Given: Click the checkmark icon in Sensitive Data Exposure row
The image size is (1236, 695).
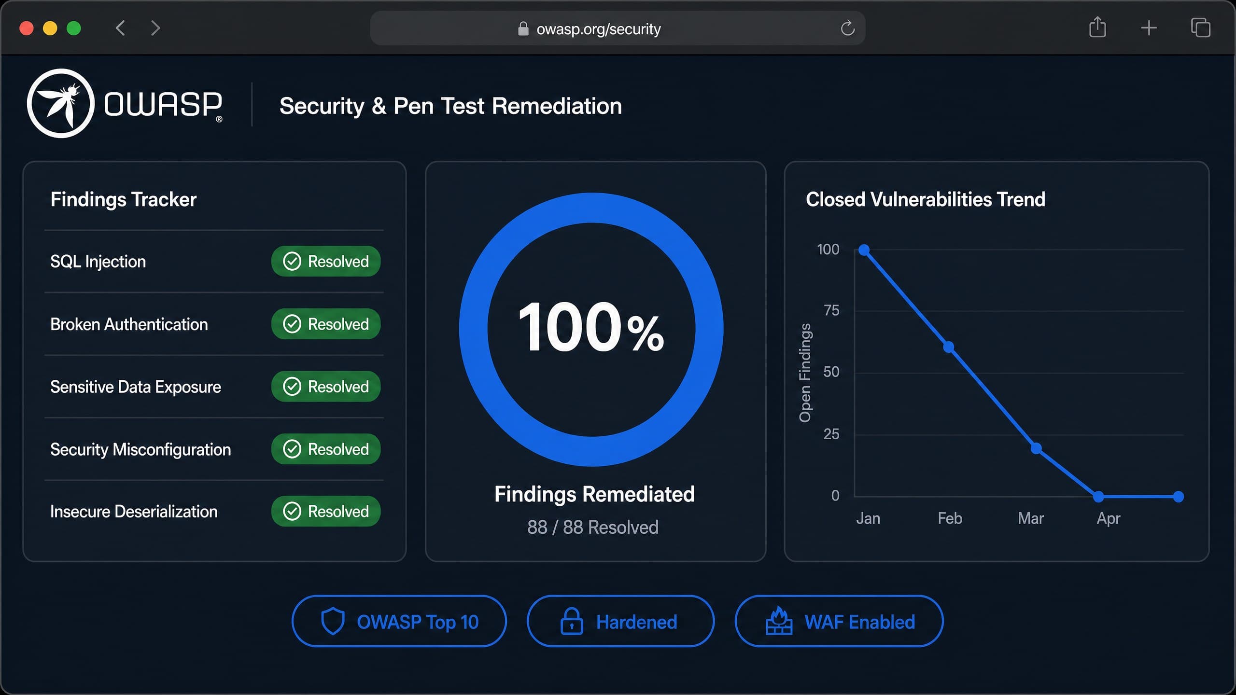Looking at the screenshot, I should (292, 387).
